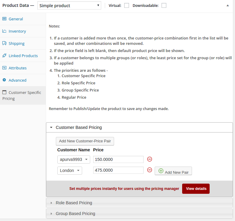This screenshot has width=235, height=221.
Task: Remove the apurva9993 price row
Action: [150, 159]
